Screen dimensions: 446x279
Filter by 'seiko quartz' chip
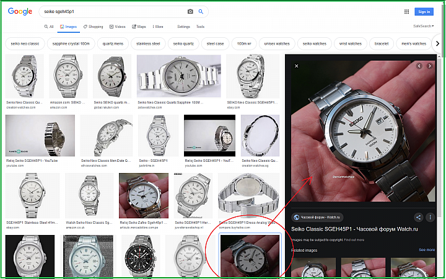(x=183, y=44)
